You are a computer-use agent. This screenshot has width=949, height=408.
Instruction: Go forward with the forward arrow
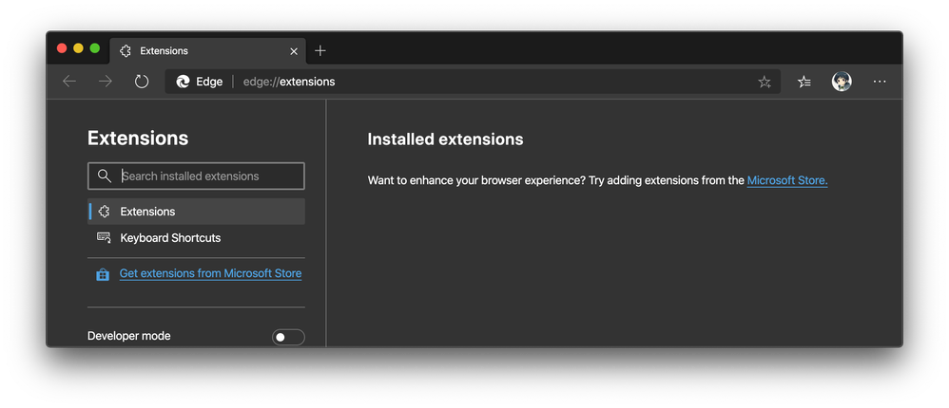106,82
